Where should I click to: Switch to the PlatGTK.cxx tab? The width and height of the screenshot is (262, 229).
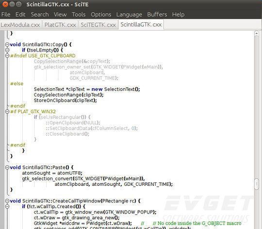pos(60,25)
